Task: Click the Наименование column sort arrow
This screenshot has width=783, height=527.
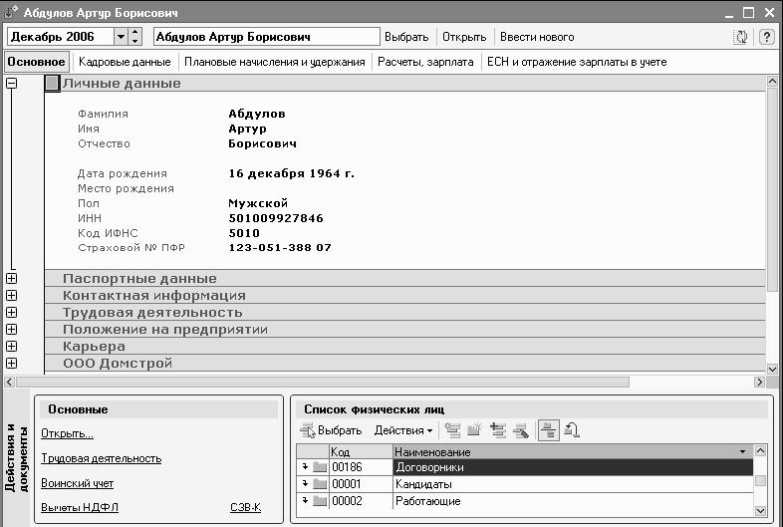Action: pyautogui.click(x=742, y=452)
